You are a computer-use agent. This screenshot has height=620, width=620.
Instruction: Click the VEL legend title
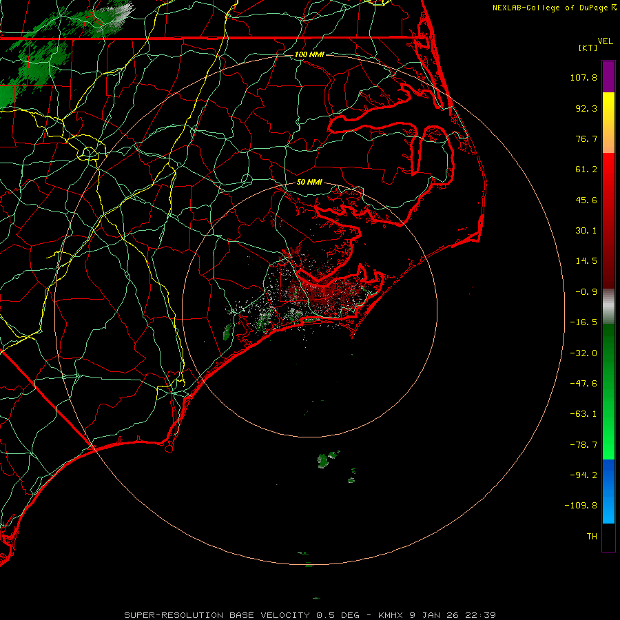pyautogui.click(x=606, y=41)
